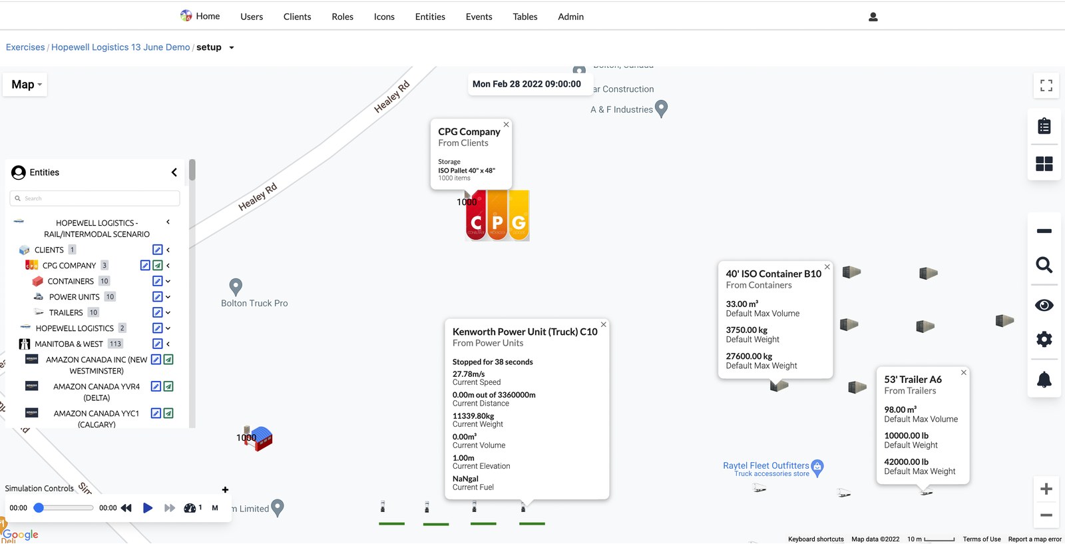Follow the Exercises breadcrumb link
1065x550 pixels.
25,47
